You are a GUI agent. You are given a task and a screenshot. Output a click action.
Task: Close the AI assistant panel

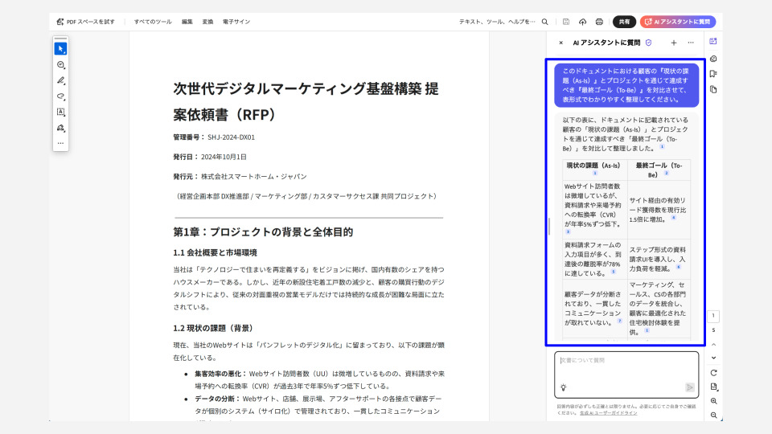coord(561,43)
